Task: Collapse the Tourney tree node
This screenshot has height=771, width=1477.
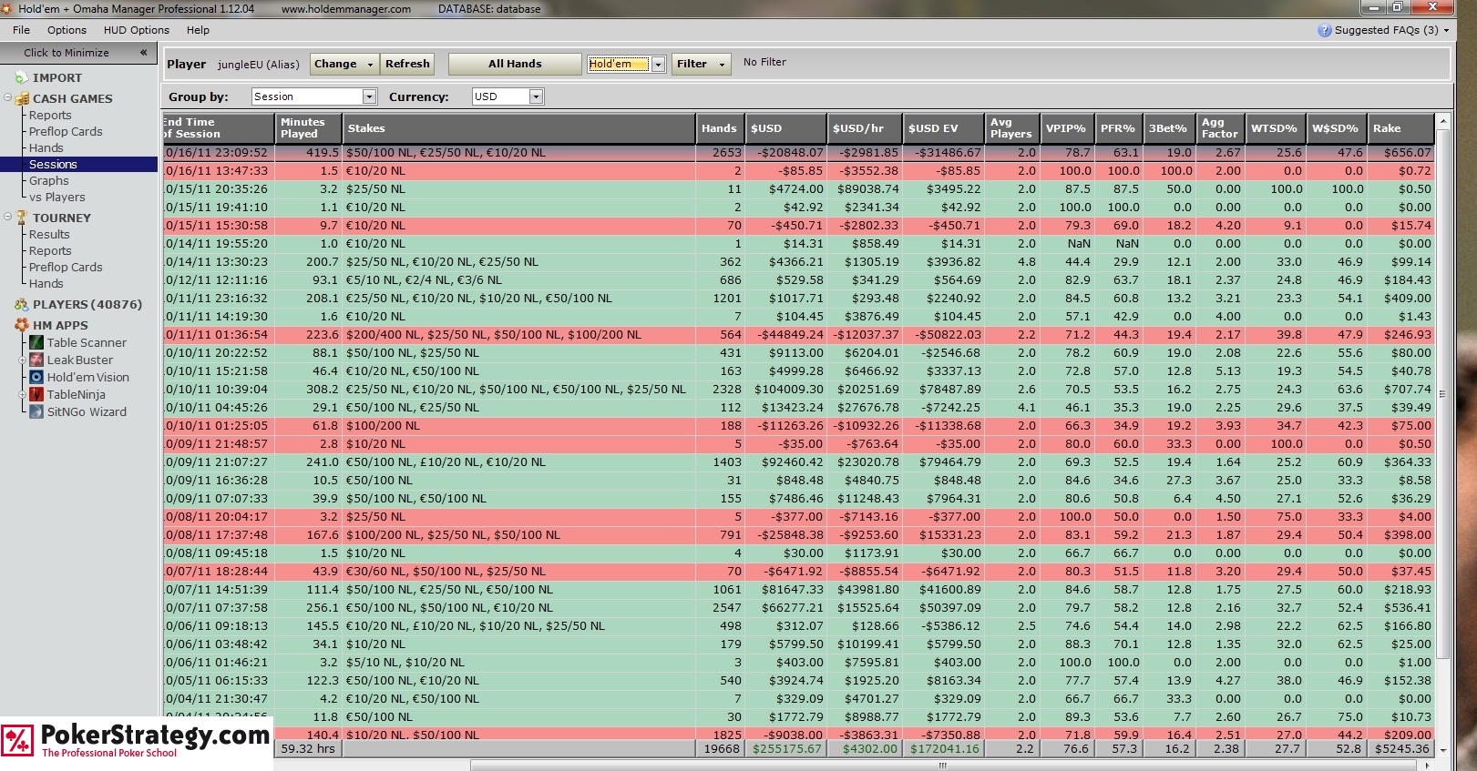Action: pos(7,218)
